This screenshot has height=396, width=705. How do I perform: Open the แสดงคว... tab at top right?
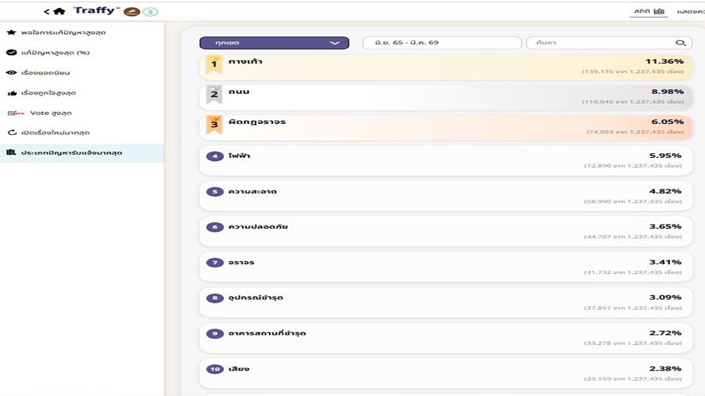click(x=690, y=11)
